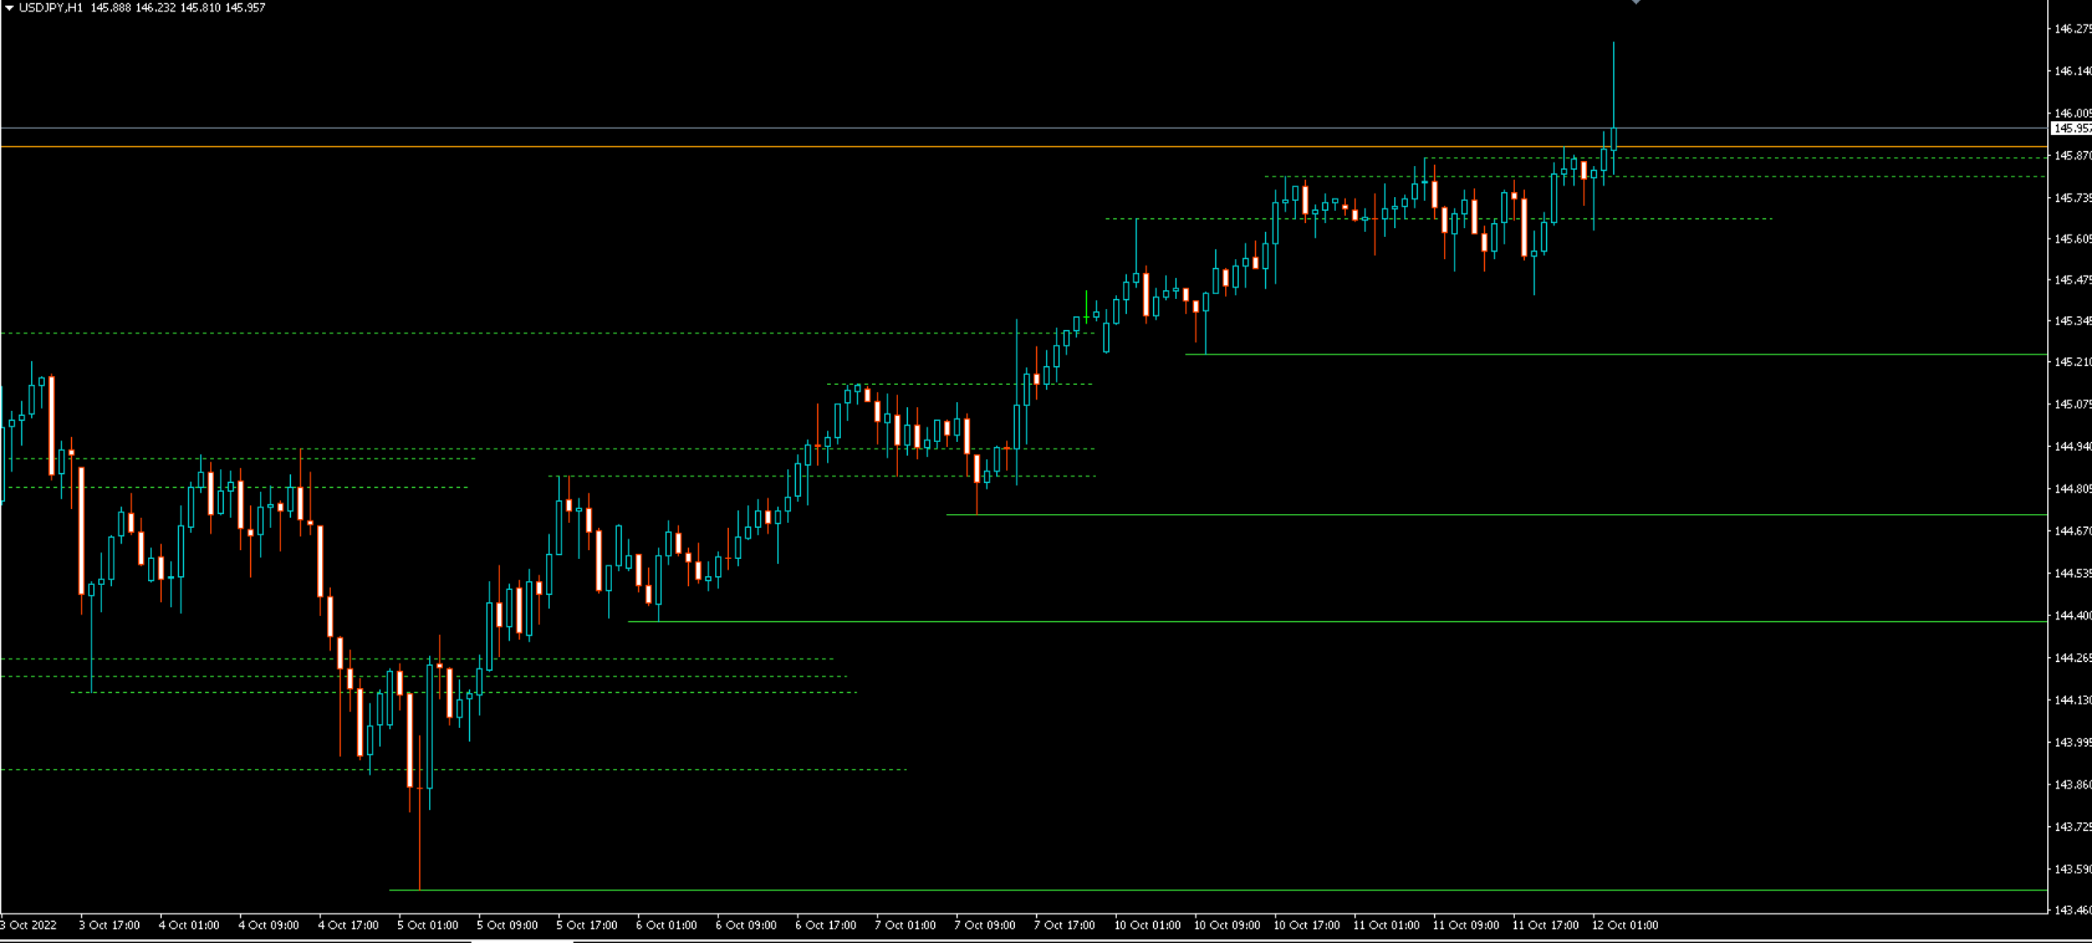Click the 145.210 price scale label
This screenshot has height=943, width=2092.
pyautogui.click(x=2073, y=361)
